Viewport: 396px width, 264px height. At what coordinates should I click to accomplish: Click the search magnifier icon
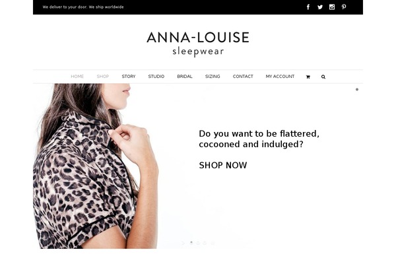click(x=323, y=77)
